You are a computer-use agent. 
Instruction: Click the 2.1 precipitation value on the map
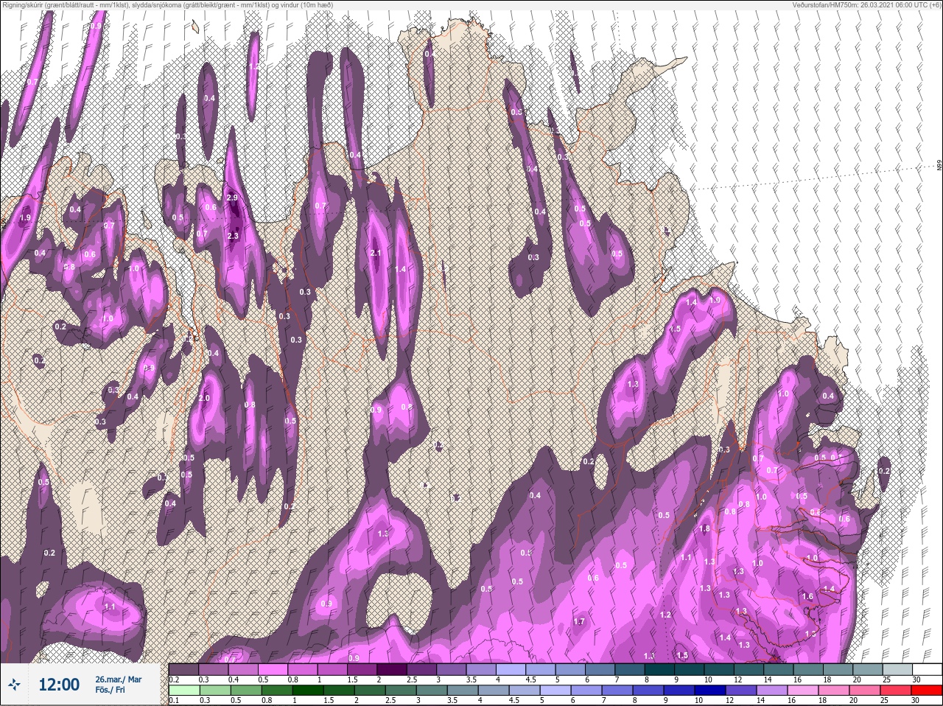pos(376,254)
